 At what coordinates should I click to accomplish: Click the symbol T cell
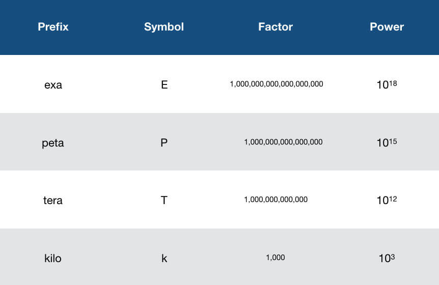coord(164,201)
